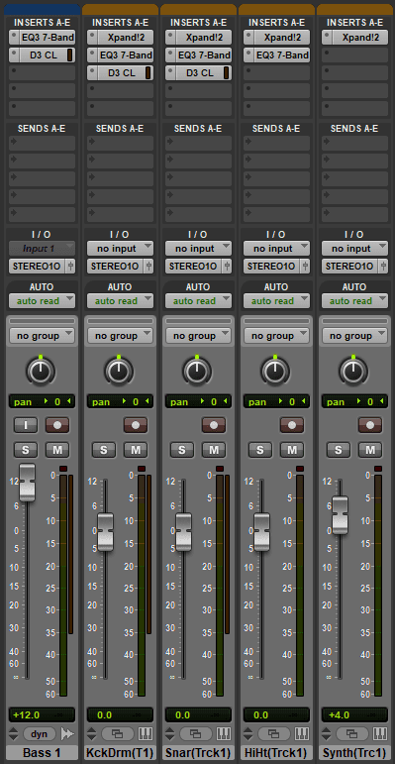Click the up/down arrows at bottom of Bass 1
This screenshot has width=395, height=764.
tap(14, 733)
